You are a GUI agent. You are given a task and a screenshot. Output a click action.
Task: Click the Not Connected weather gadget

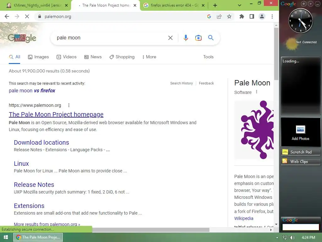tap(301, 43)
